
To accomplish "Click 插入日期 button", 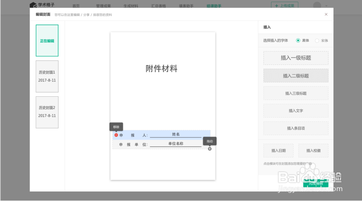I will coord(278,151).
